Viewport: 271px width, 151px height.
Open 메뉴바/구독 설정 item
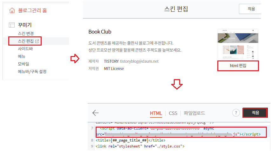32,72
